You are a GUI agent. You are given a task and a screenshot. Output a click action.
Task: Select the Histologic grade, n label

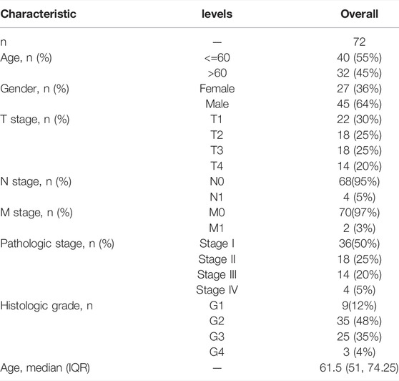(x=46, y=306)
